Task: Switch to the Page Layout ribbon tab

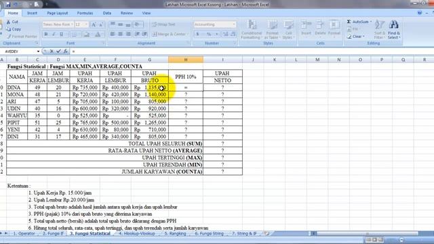Action: 57,13
